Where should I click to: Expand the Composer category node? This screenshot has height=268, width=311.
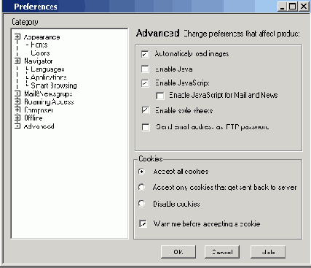tap(17, 110)
